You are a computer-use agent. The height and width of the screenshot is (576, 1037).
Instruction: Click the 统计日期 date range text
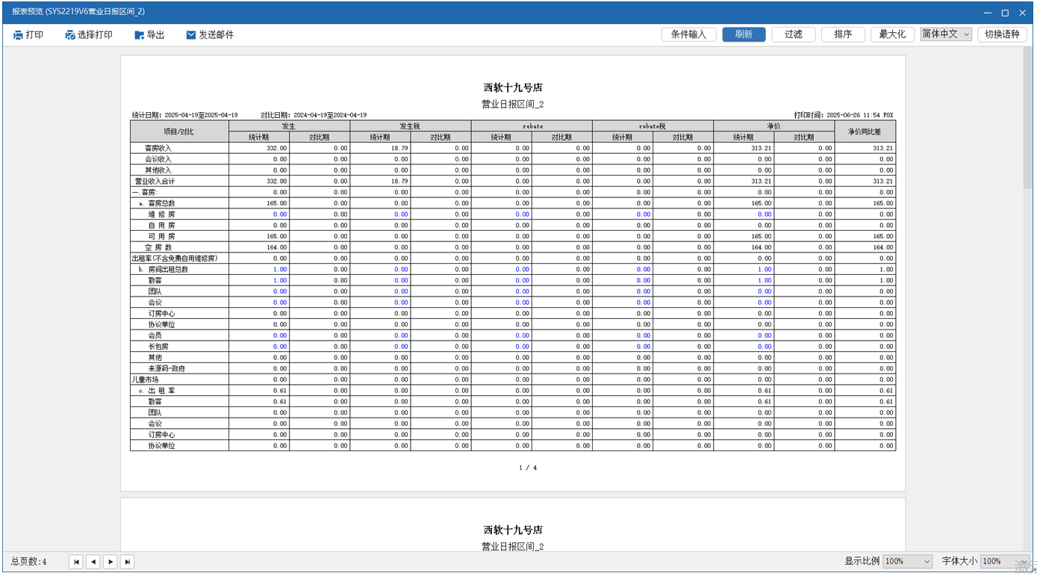[x=185, y=115]
